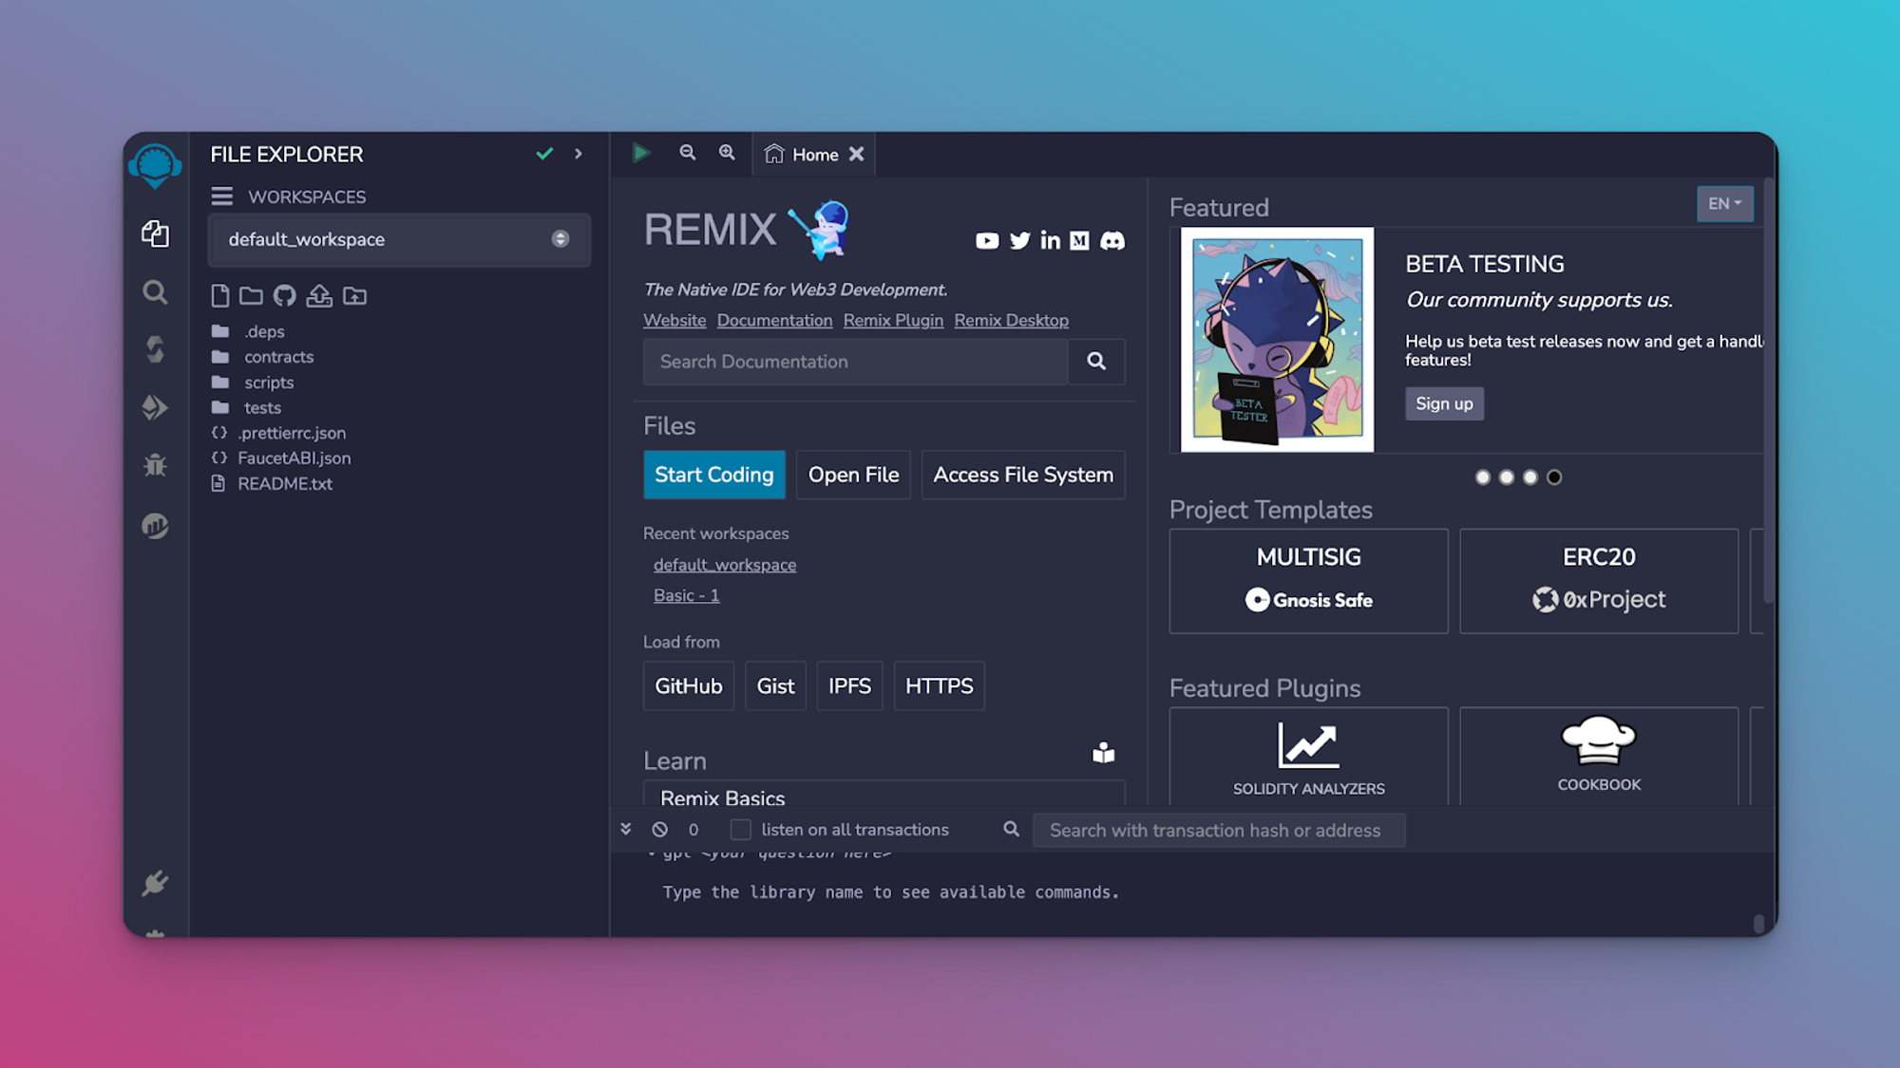Open the Remix logo home icon
Image resolution: width=1900 pixels, height=1068 pixels.
155,165
